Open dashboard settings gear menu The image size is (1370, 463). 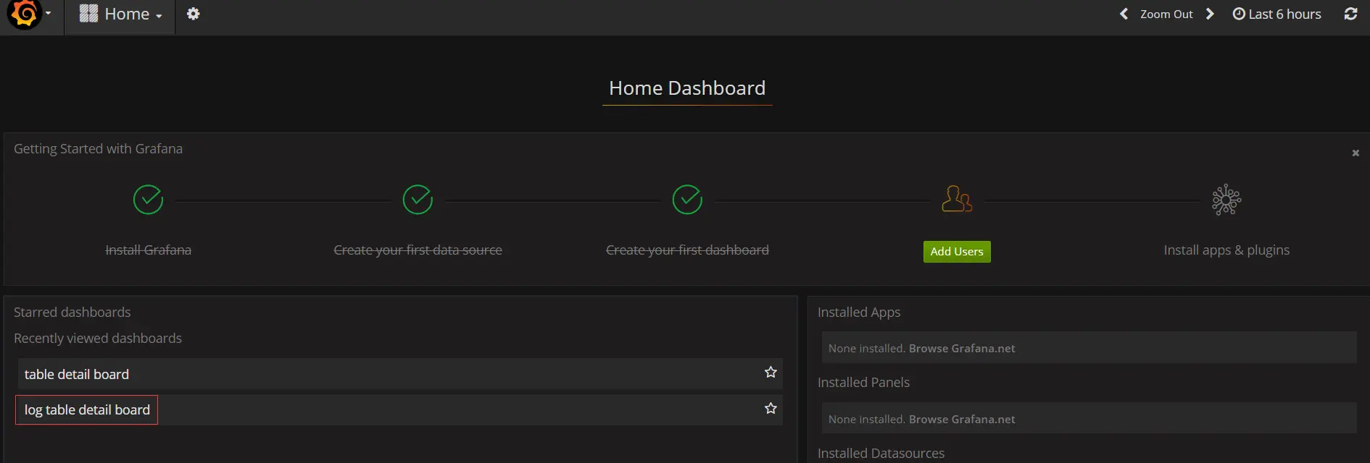193,14
